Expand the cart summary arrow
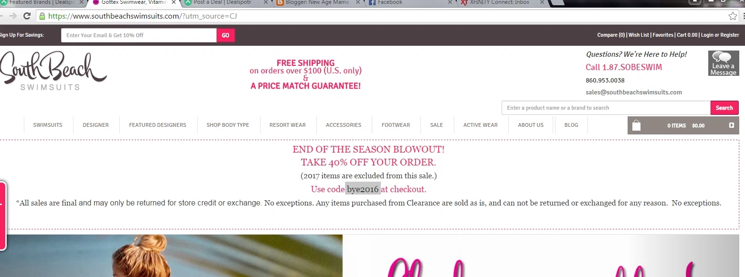This screenshot has width=745, height=277. (x=732, y=125)
